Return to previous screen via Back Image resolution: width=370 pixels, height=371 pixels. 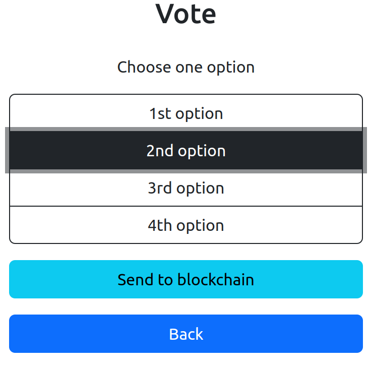point(186,334)
